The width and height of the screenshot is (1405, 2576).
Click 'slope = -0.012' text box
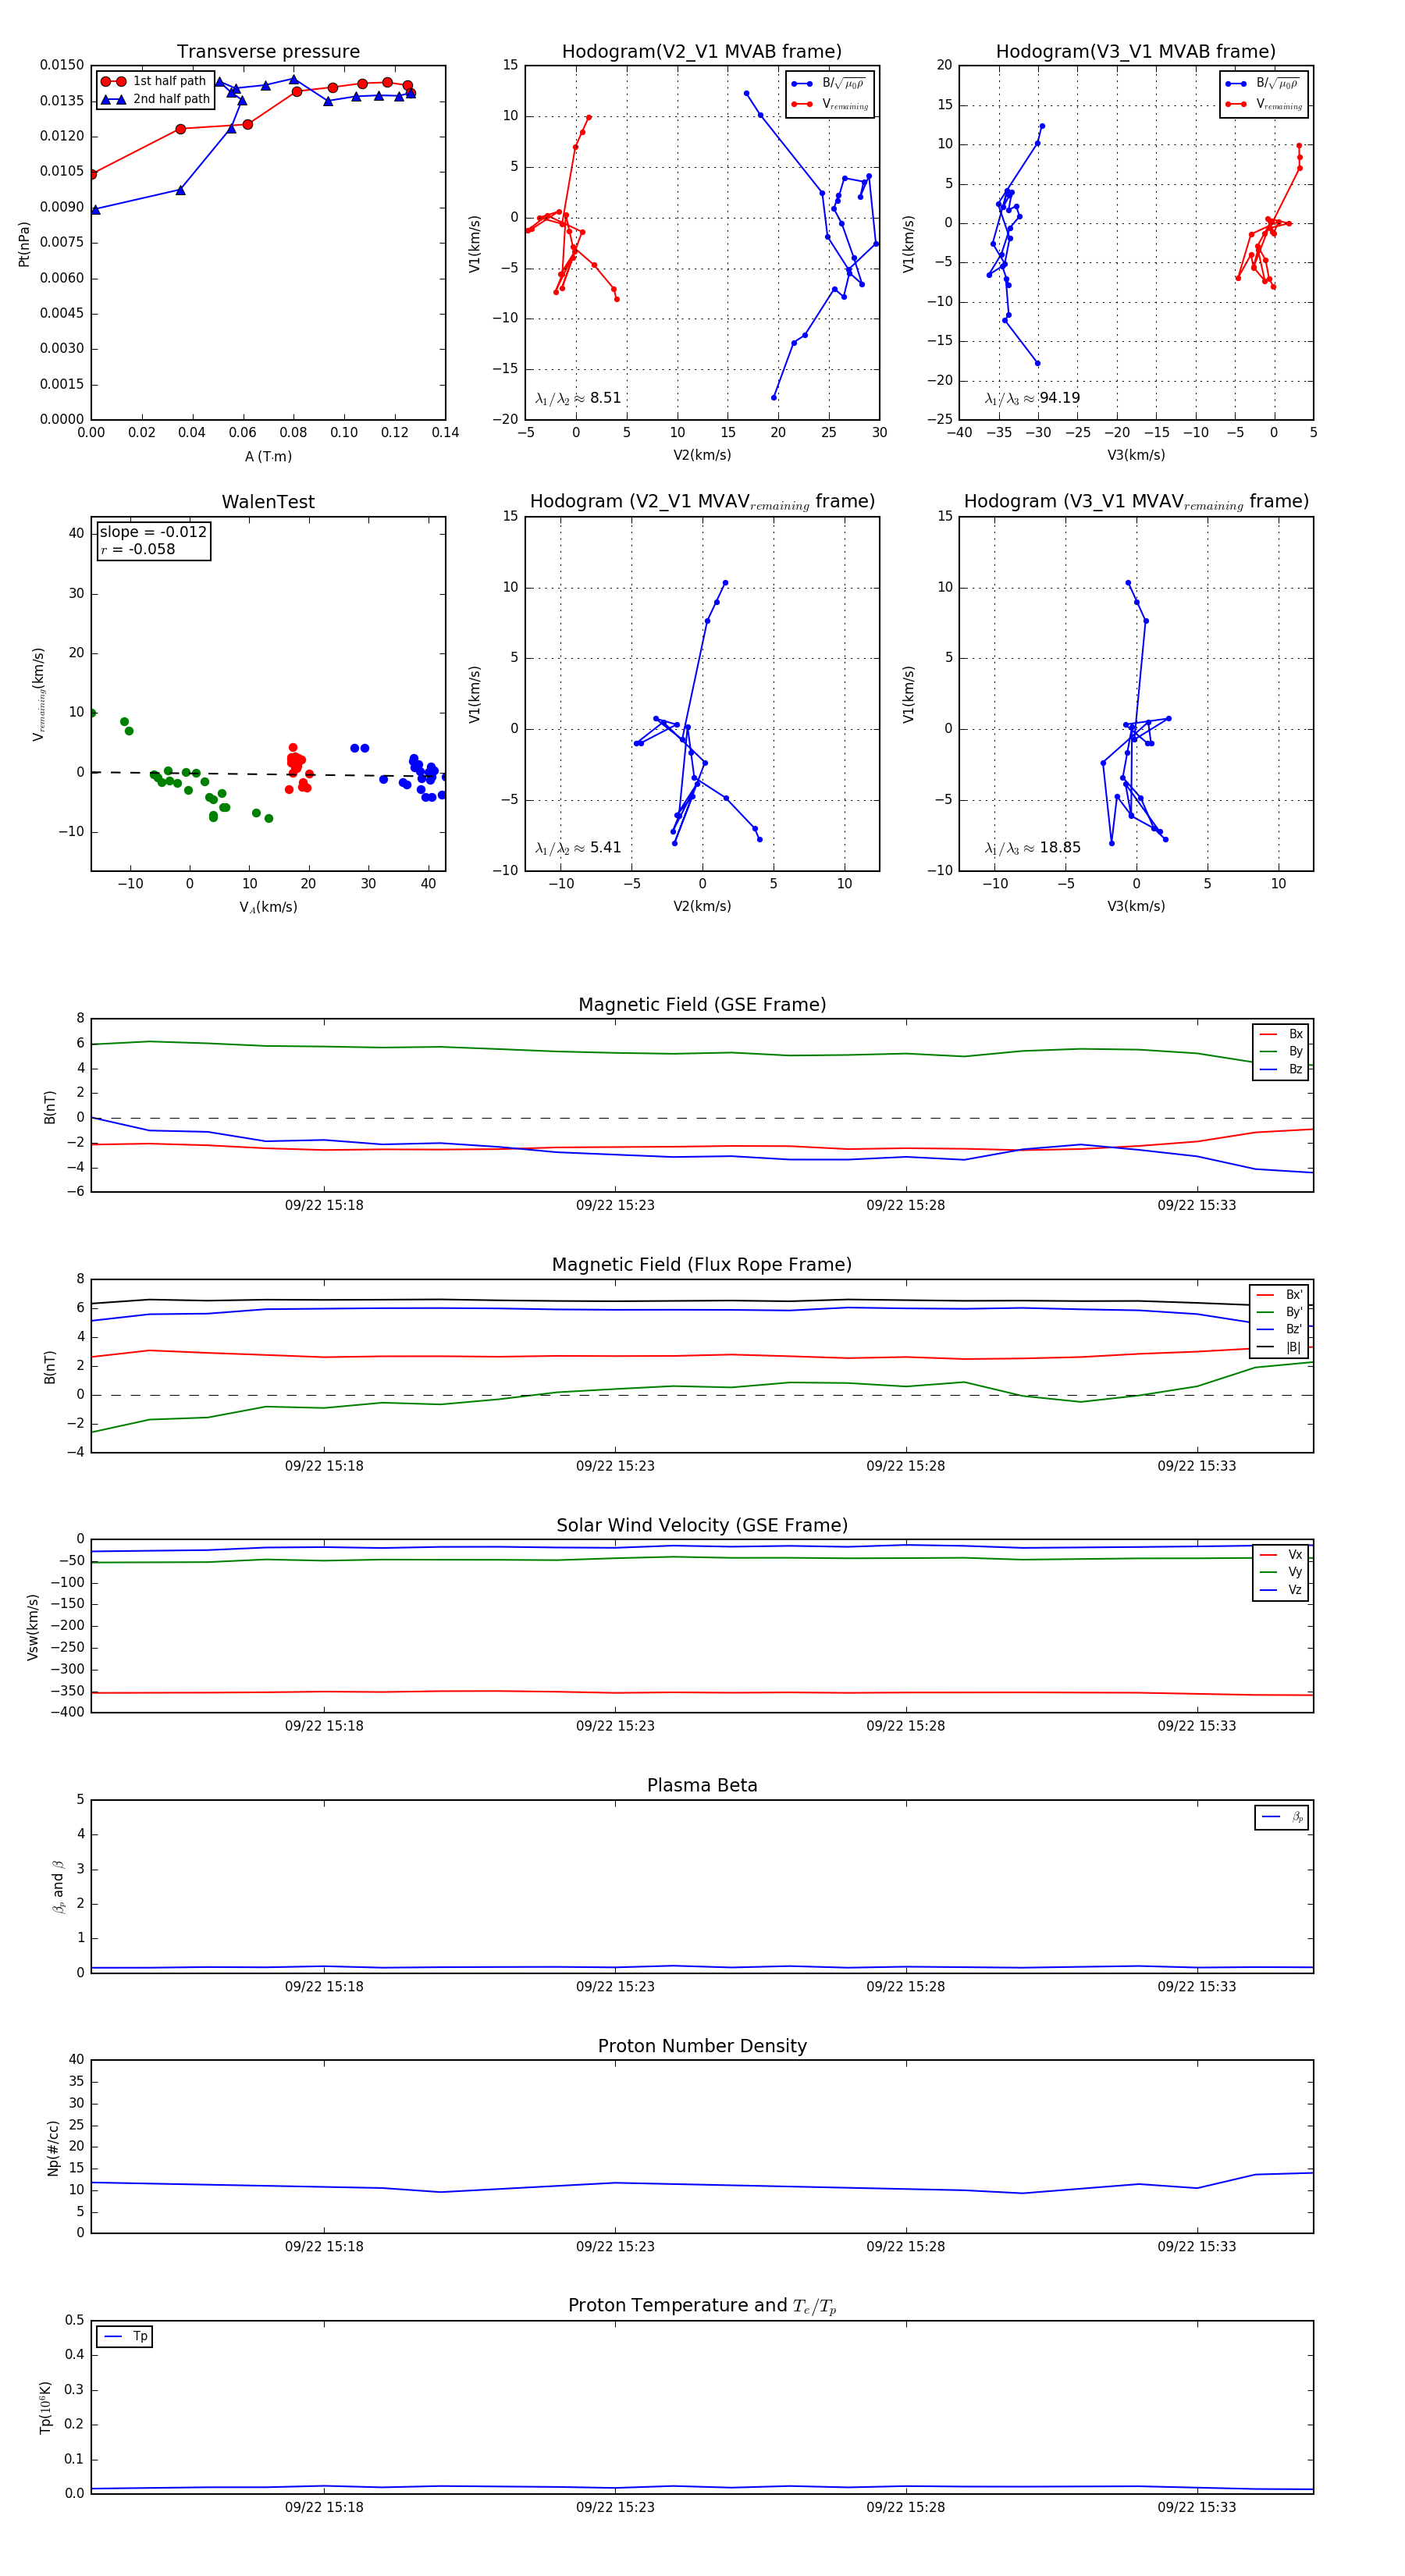[x=153, y=532]
